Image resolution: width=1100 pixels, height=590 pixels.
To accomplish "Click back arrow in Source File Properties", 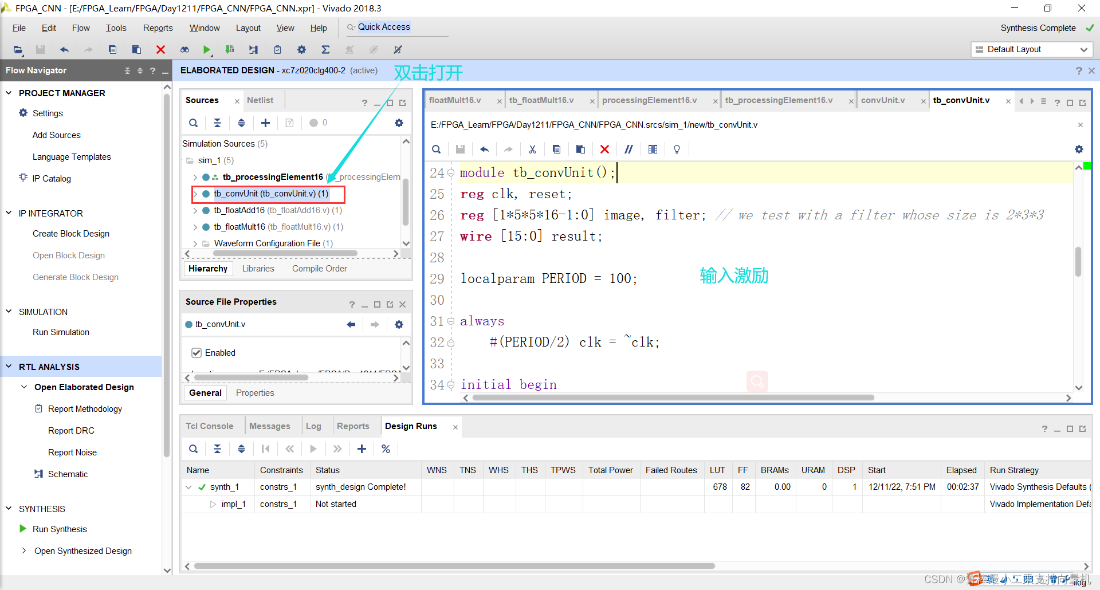I will click(351, 324).
